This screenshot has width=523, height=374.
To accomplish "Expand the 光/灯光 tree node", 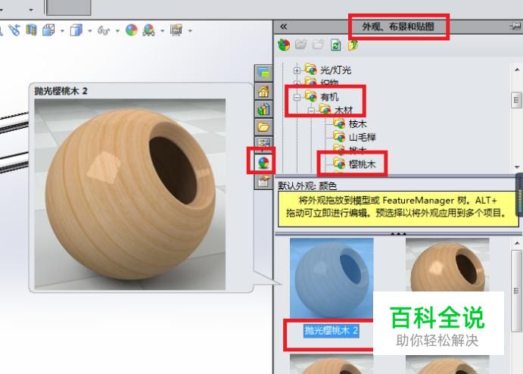I will coord(297,70).
